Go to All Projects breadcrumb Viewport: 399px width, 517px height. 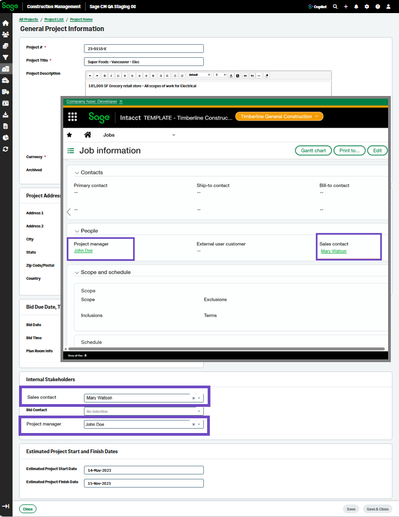pos(28,20)
